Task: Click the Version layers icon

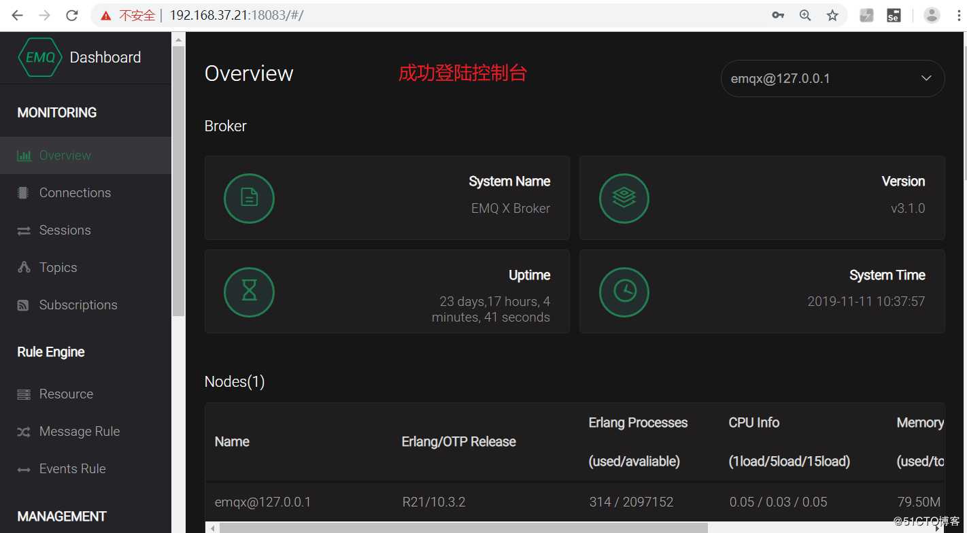Action: coord(624,199)
